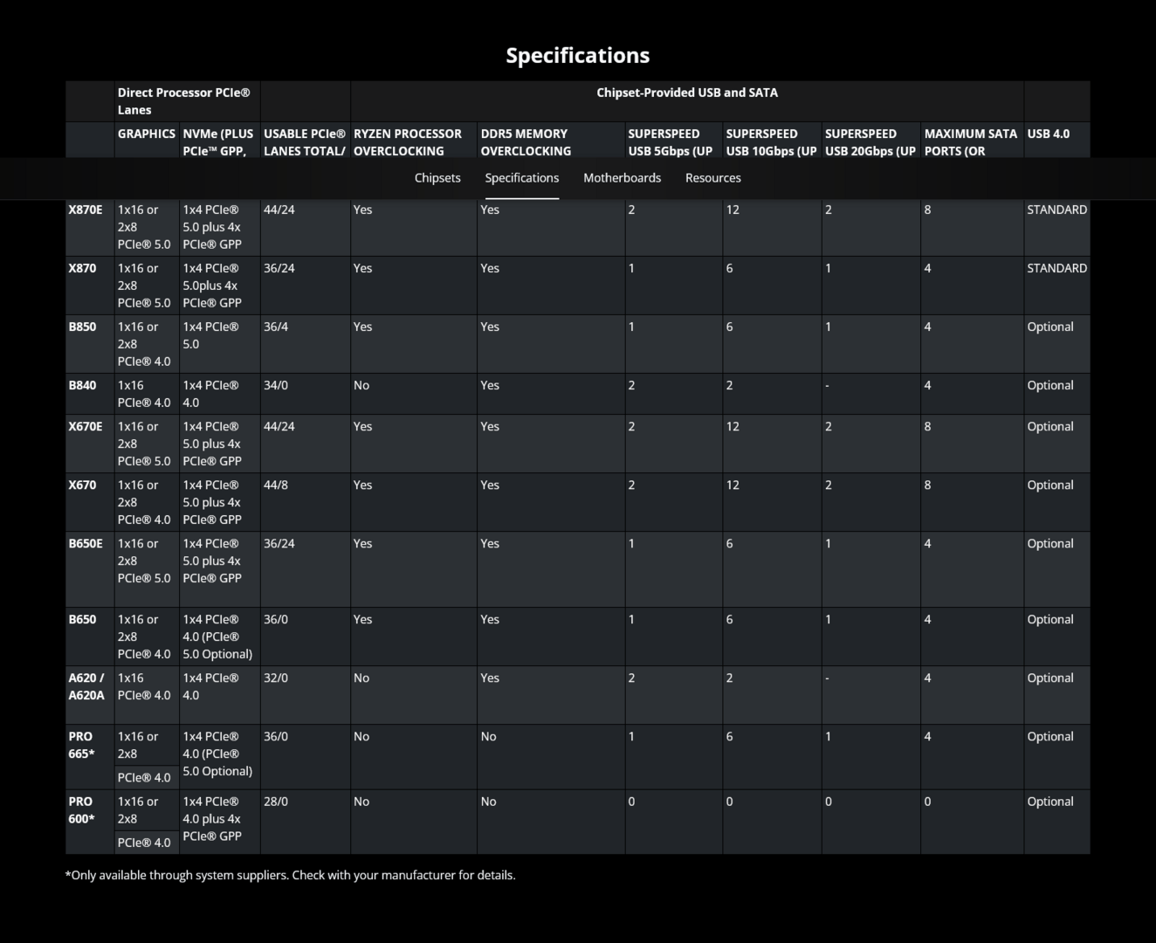Click STANDARD USB 4.0 cell for X870
Viewport: 1156px width, 943px height.
[1056, 268]
